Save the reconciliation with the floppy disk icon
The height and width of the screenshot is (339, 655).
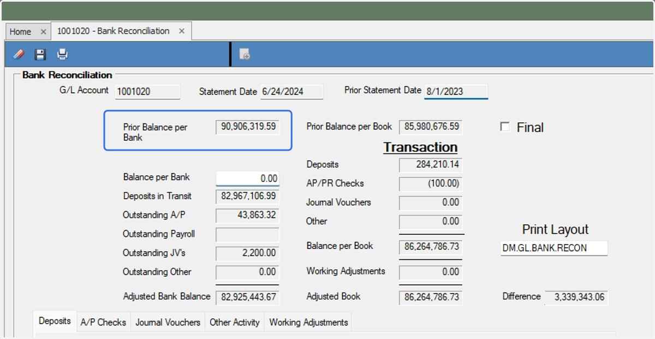(x=40, y=54)
